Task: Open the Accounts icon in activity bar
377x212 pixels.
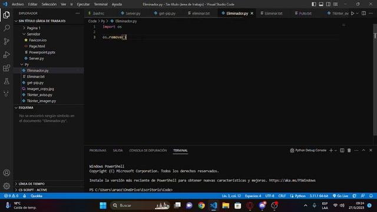Action: [6, 173]
